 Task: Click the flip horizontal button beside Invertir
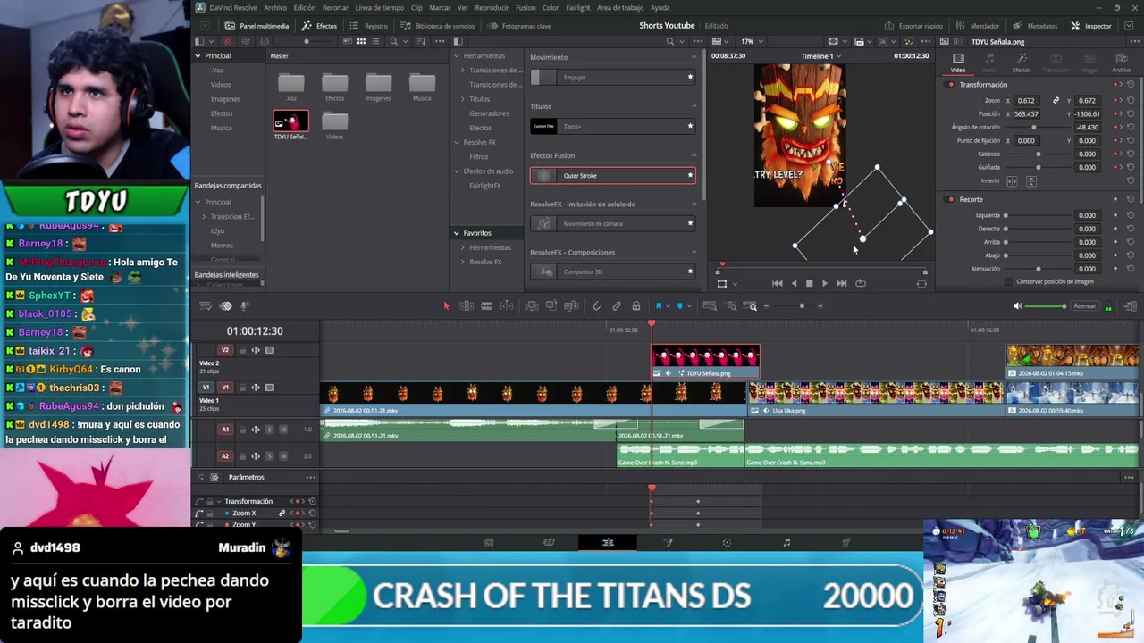(x=1012, y=181)
